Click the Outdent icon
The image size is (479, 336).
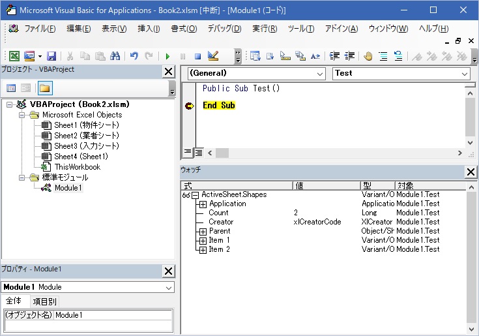pyautogui.click(x=349, y=56)
